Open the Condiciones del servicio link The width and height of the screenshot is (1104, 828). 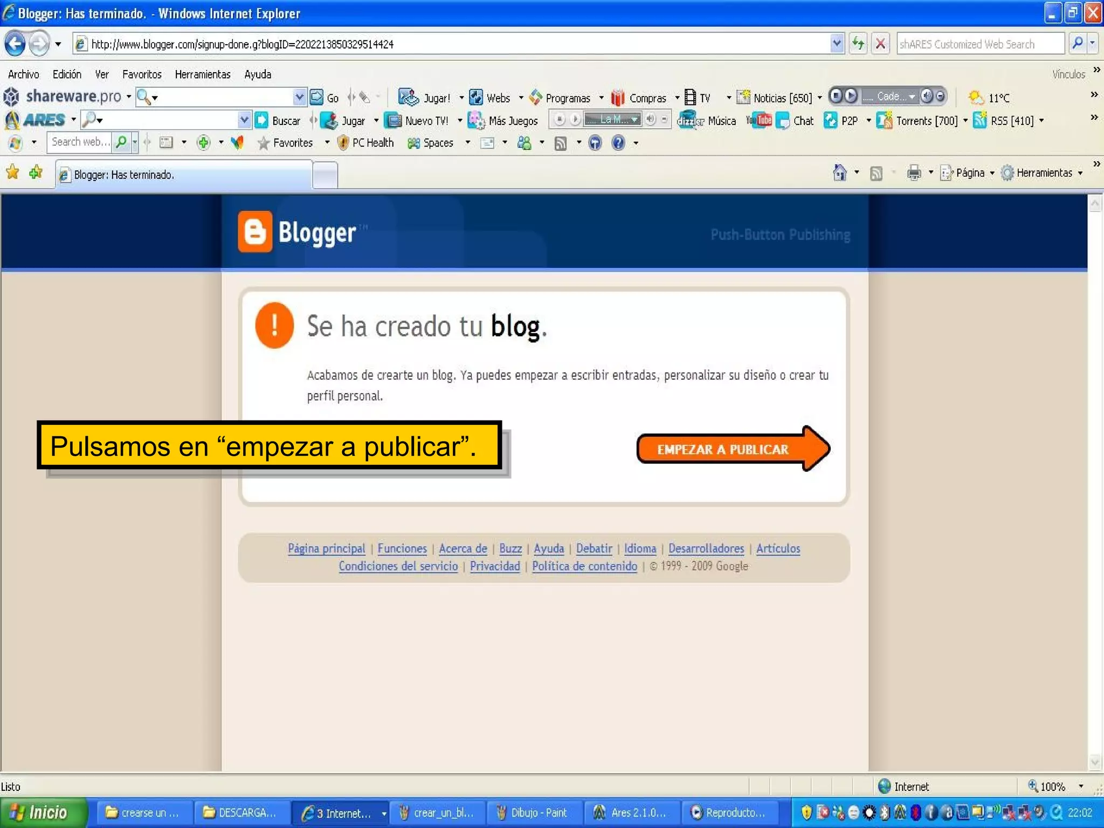398,566
